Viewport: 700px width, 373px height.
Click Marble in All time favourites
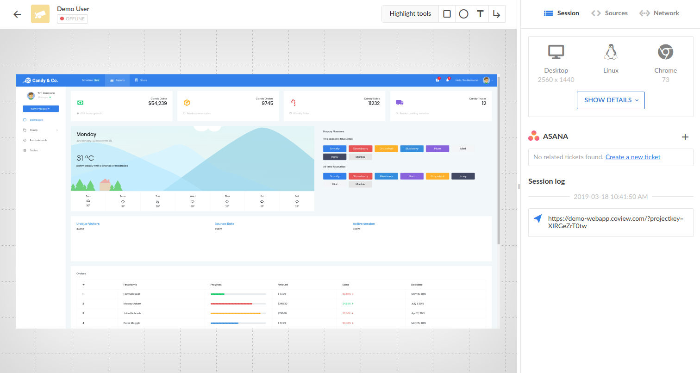pos(360,184)
